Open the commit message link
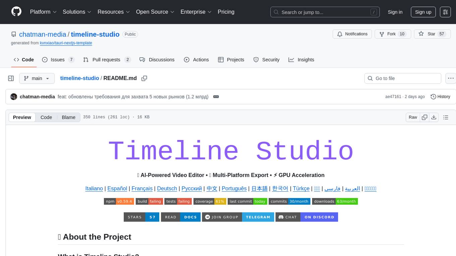Image resolution: width=456 pixels, height=256 pixels. [133, 97]
